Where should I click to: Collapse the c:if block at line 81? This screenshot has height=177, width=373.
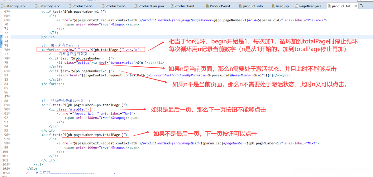[9, 71]
